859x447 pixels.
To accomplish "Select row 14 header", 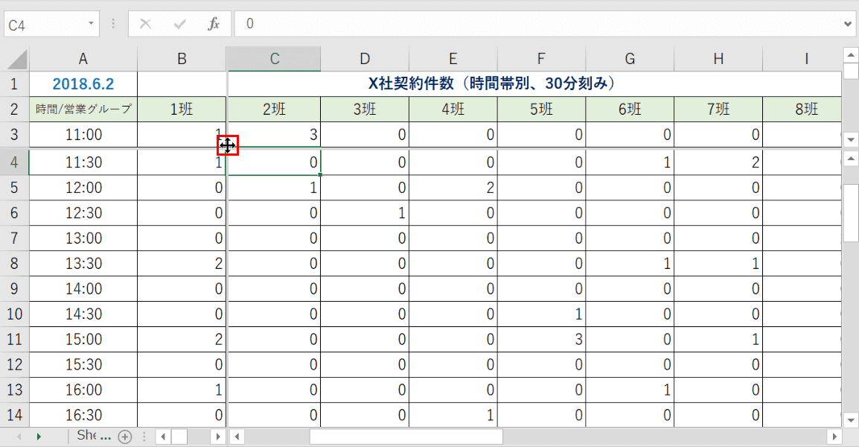I will click(14, 415).
